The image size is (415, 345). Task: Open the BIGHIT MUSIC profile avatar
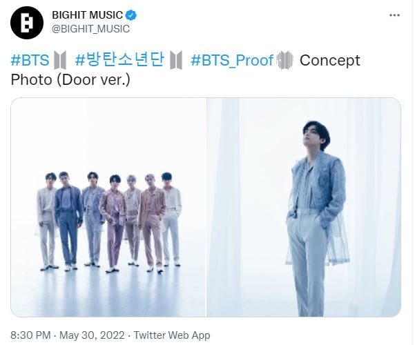click(27, 23)
